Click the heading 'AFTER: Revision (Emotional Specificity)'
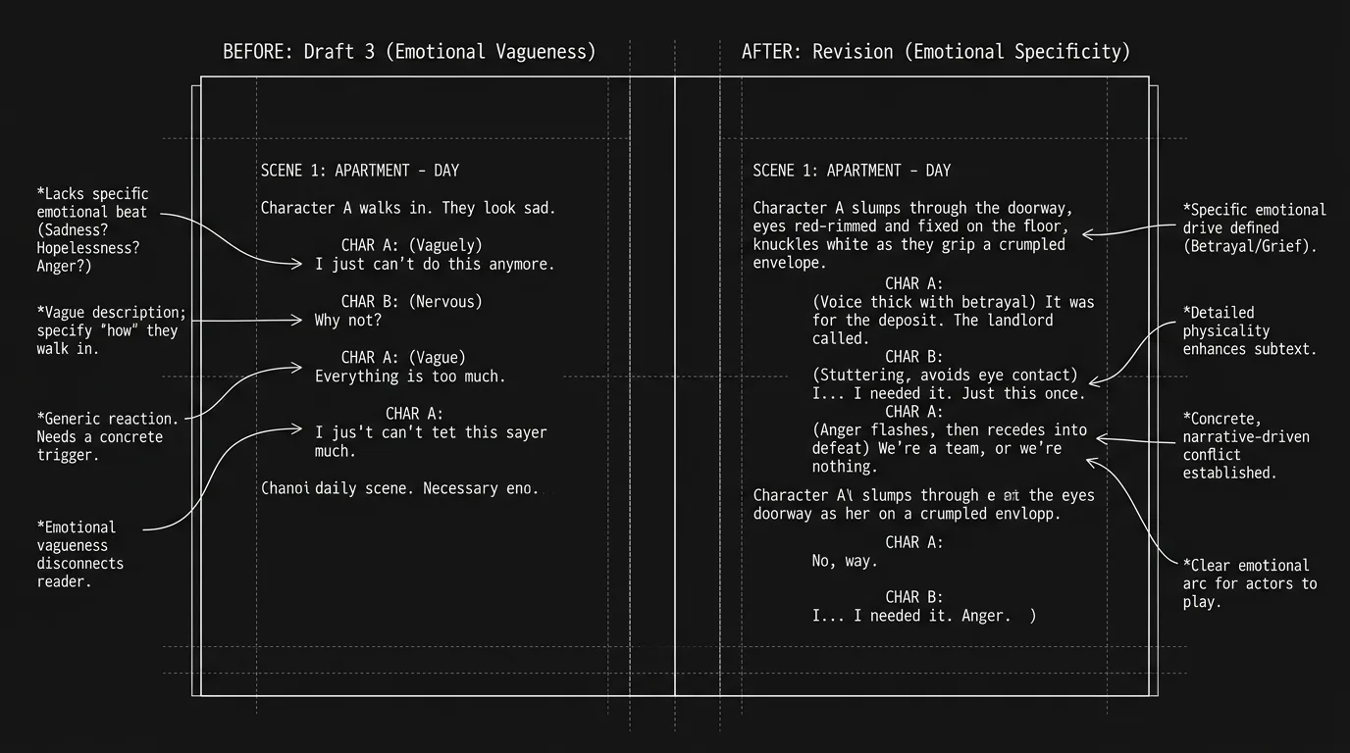This screenshot has height=753, width=1350. 936,51
